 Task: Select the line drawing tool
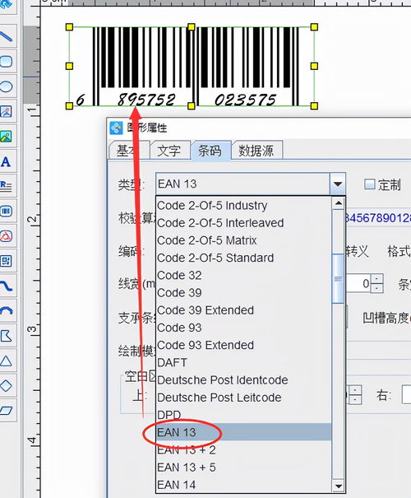coord(7,36)
